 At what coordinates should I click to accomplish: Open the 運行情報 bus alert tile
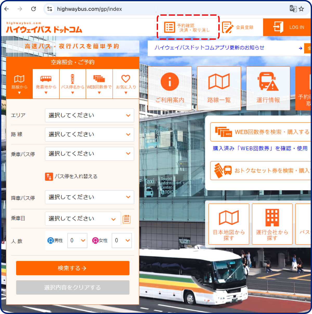coord(268,88)
